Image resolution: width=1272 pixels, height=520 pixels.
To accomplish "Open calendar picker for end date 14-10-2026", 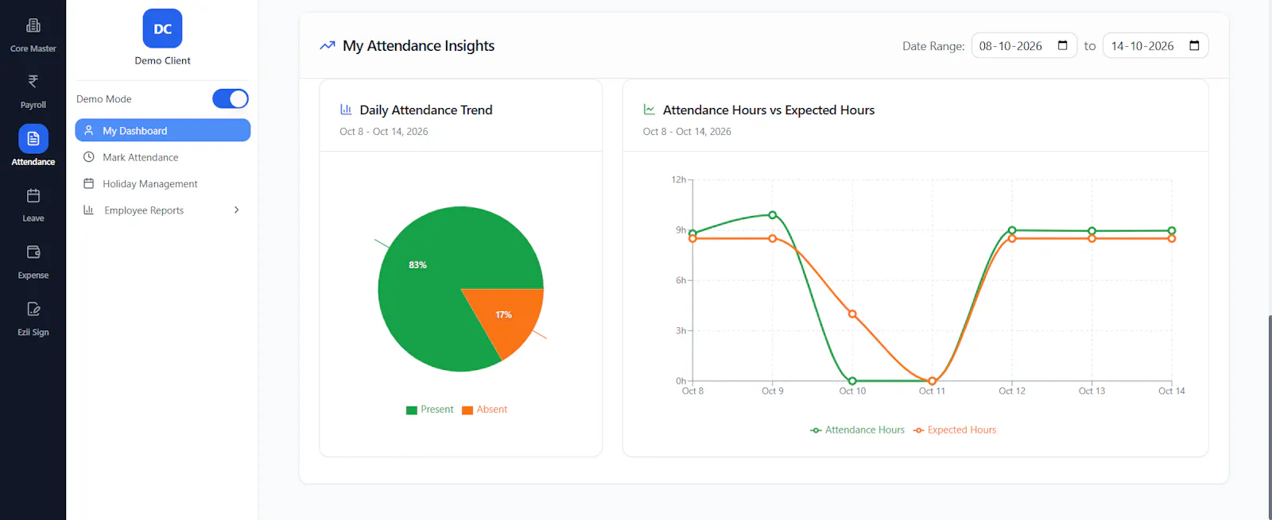I will click(1194, 45).
